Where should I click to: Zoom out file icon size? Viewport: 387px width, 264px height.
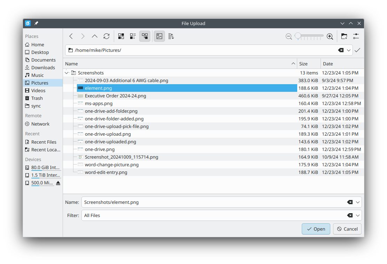(x=289, y=37)
